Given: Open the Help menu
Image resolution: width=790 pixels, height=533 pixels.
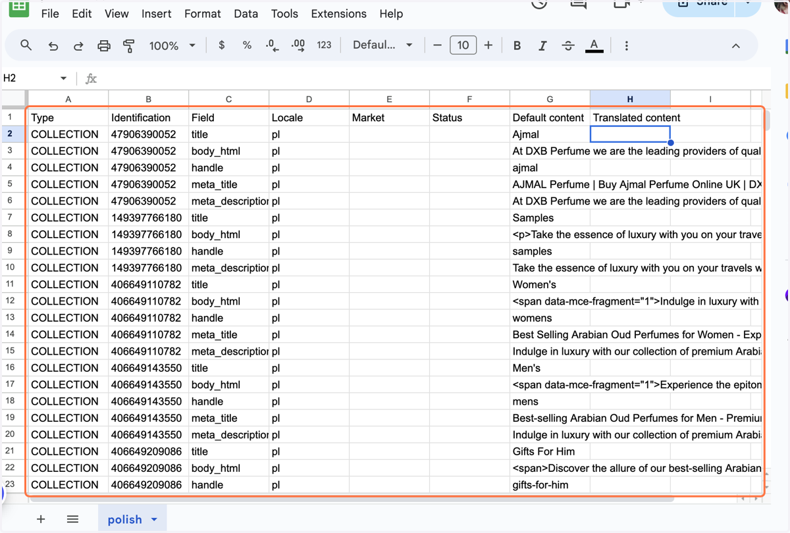Looking at the screenshot, I should [391, 14].
